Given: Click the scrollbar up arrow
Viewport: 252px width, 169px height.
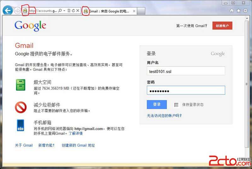Looking at the screenshot, I should pyautogui.click(x=247, y=18).
